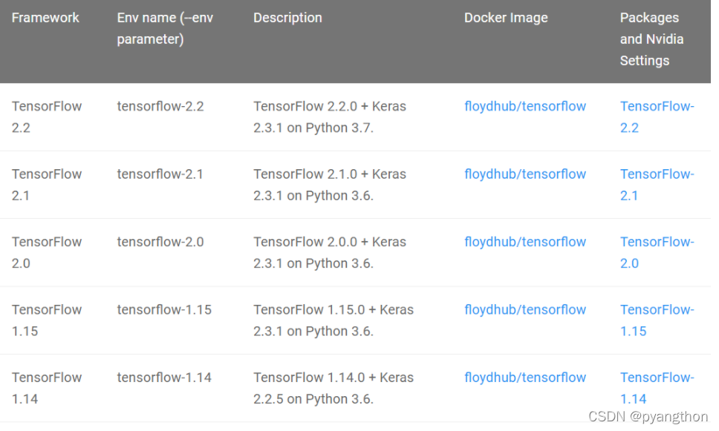719x431 pixels.
Task: Click the Description column header
Action: [x=287, y=18]
